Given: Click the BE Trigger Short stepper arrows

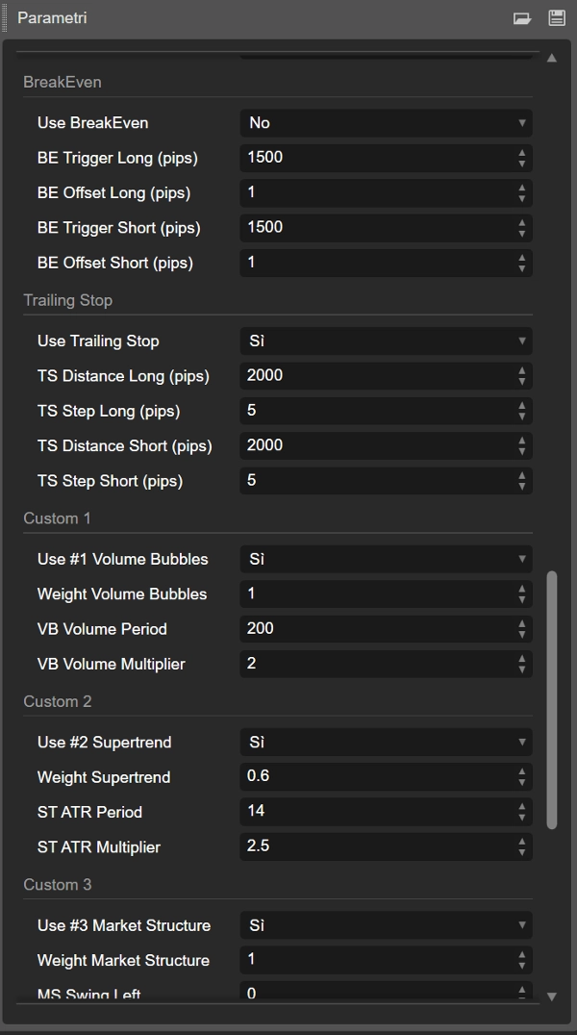Looking at the screenshot, I should coord(522,228).
